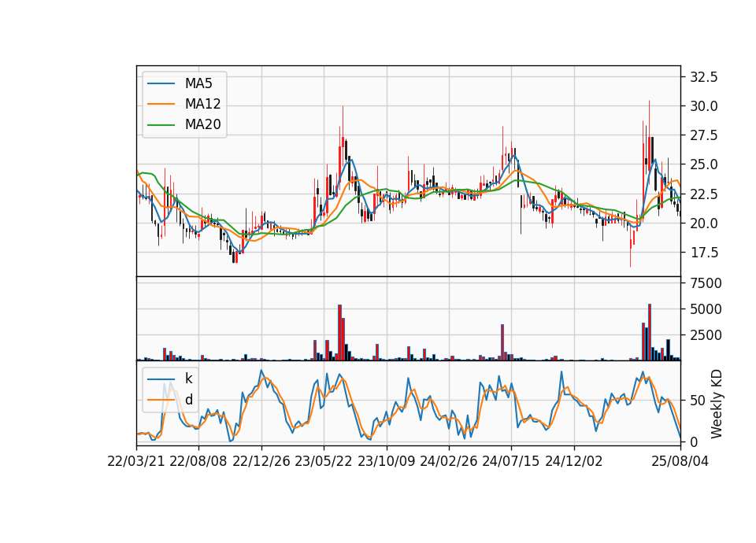Click the 20.0 price axis label

[704, 223]
